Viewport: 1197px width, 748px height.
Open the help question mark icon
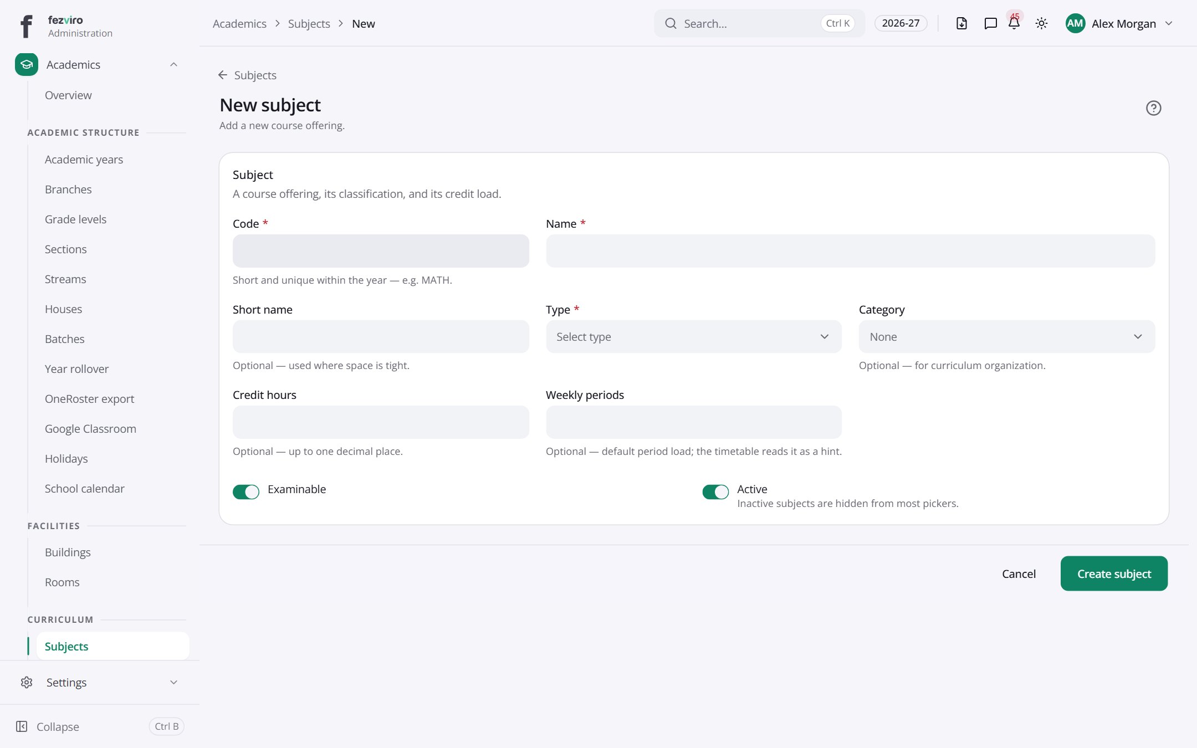(x=1153, y=108)
